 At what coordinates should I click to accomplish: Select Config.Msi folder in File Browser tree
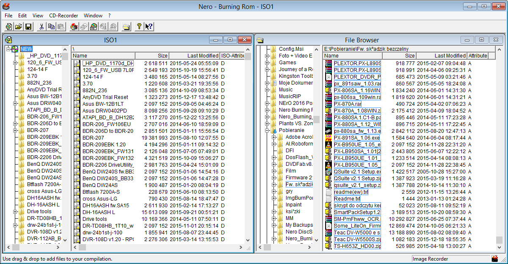pos(291,49)
